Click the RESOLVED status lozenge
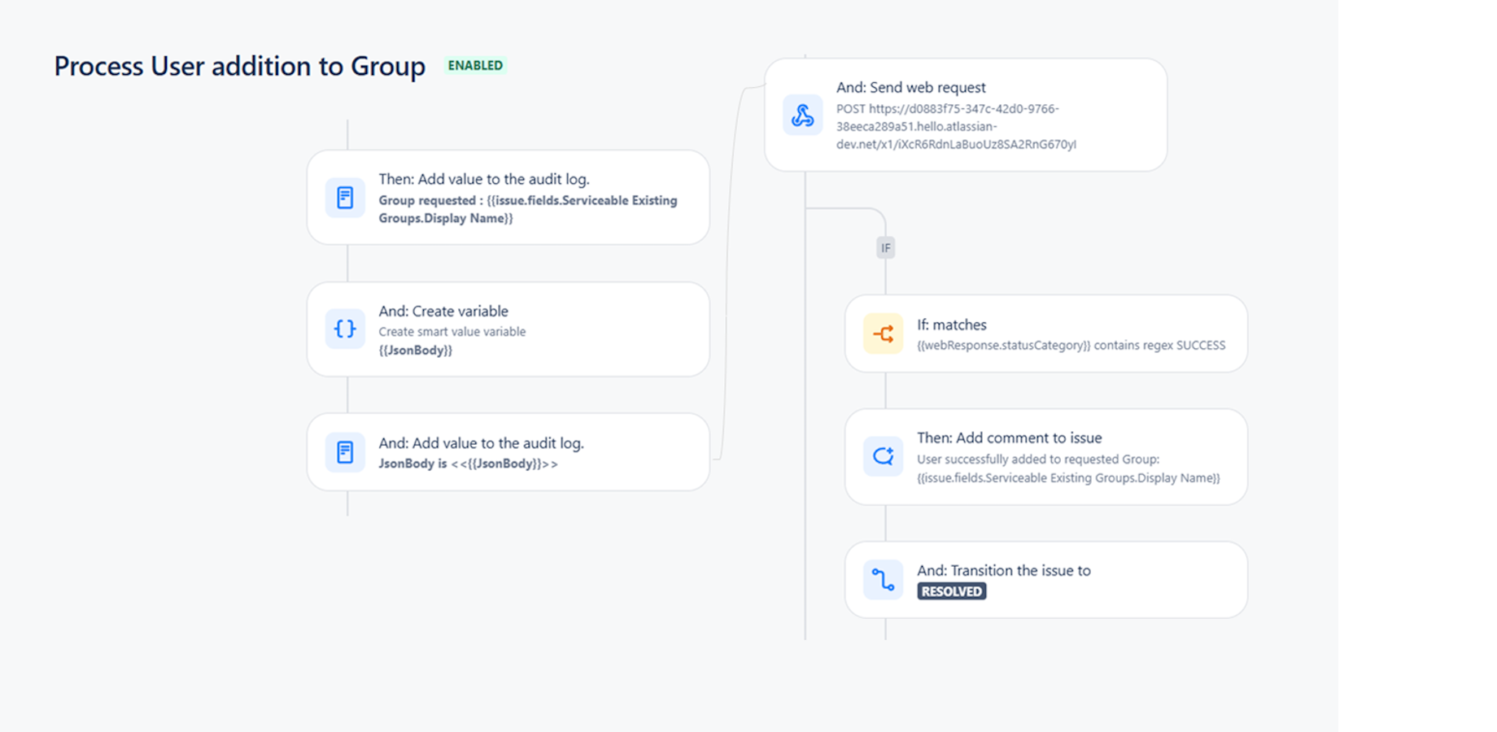Image resolution: width=1497 pixels, height=732 pixels. (952, 591)
